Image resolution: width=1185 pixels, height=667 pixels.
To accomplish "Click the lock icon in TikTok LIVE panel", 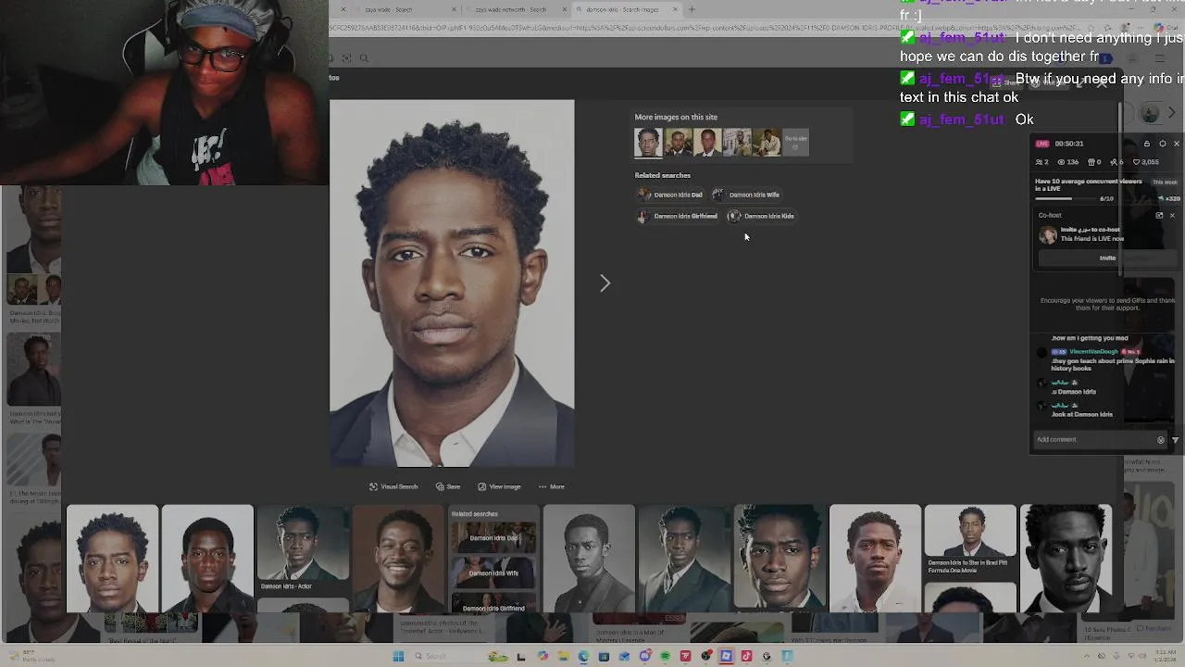I will point(1147,144).
